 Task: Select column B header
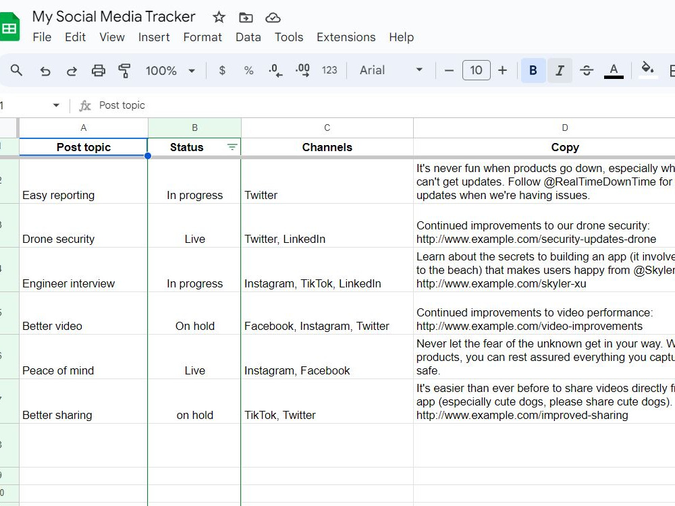tap(194, 128)
